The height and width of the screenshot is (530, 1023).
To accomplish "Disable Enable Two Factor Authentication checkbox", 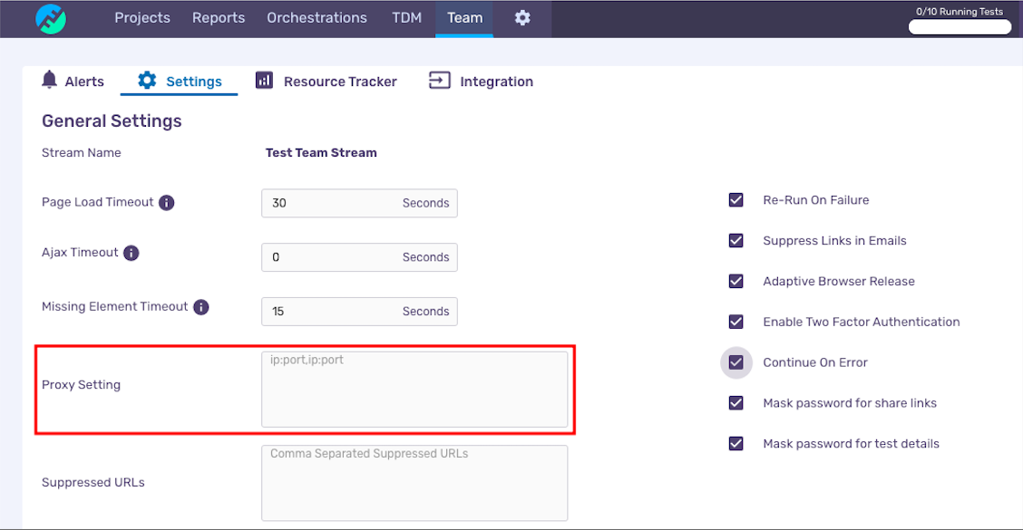I will (x=736, y=322).
